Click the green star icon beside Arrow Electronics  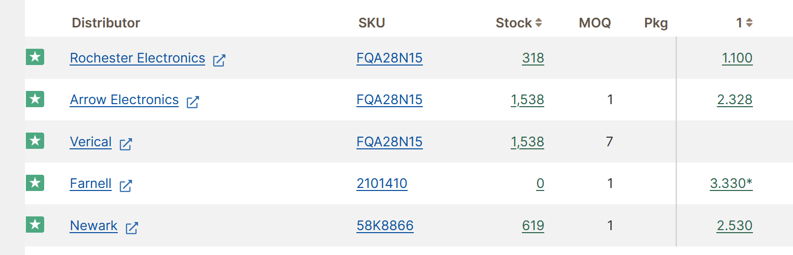(x=35, y=99)
